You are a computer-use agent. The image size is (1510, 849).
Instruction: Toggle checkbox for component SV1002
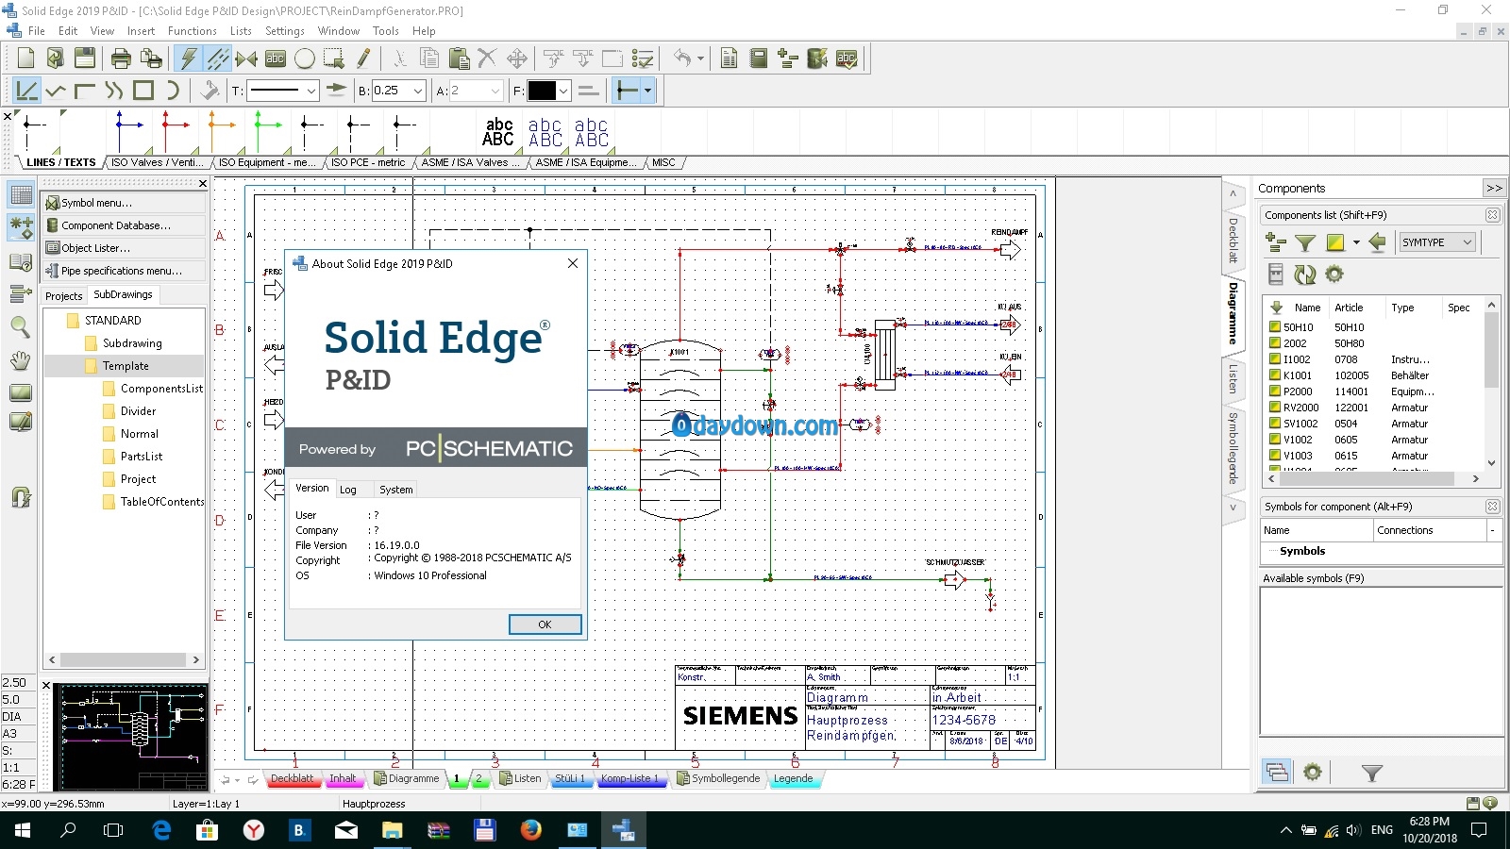[x=1274, y=424]
